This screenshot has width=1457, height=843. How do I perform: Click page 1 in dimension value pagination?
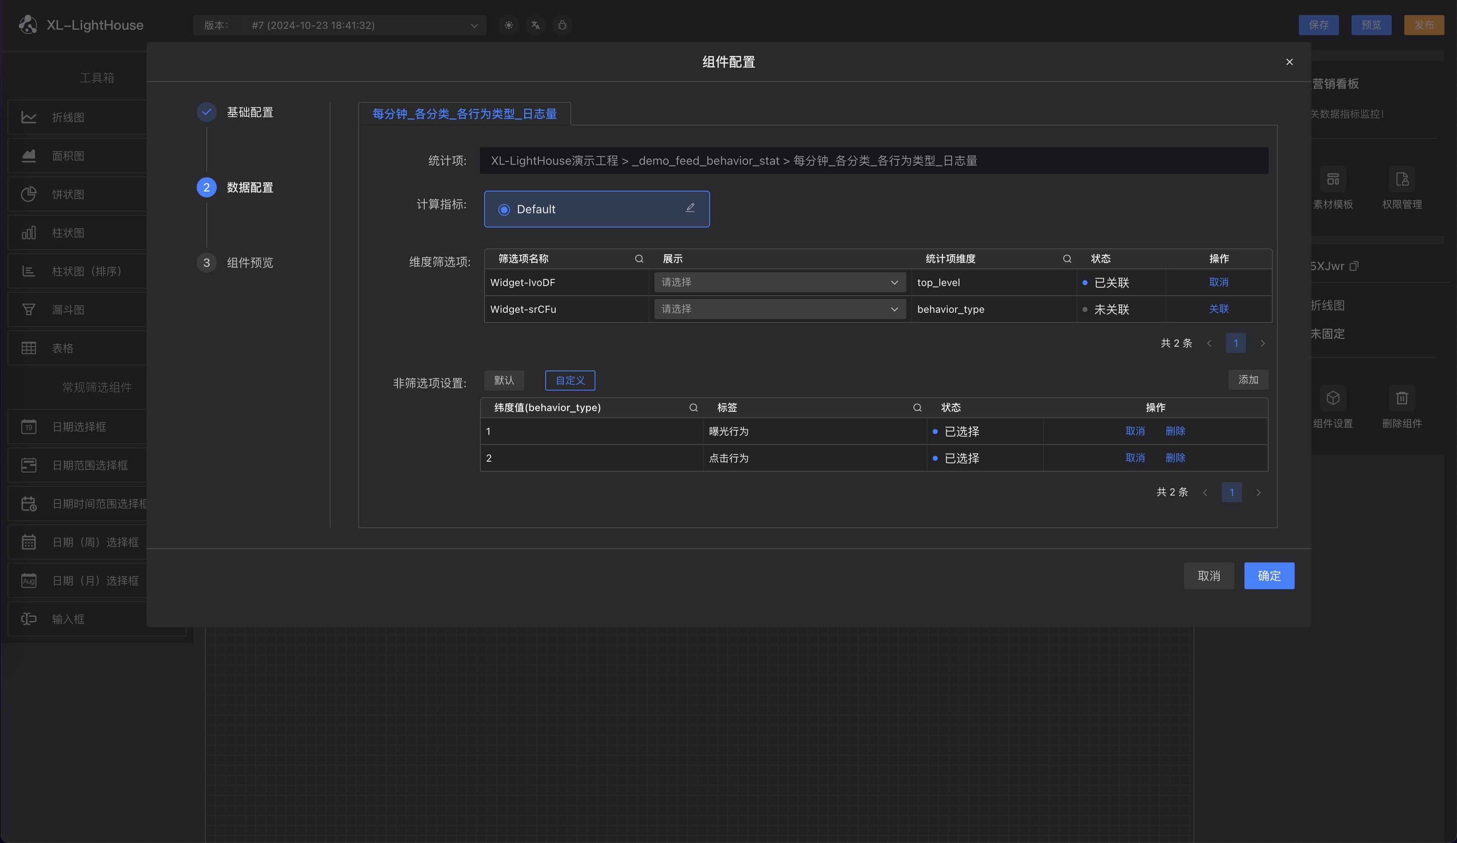[x=1231, y=492]
